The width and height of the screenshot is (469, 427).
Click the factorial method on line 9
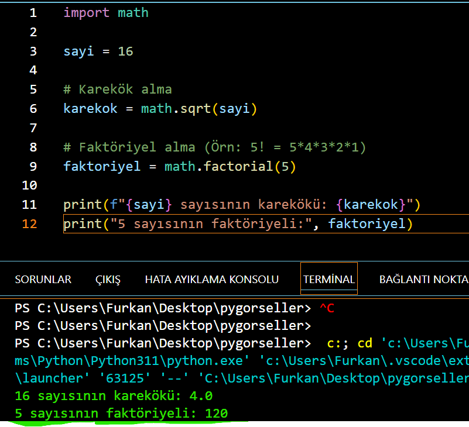pos(238,167)
